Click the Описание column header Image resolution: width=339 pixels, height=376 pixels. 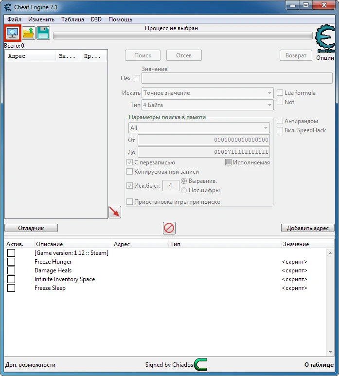pos(73,244)
